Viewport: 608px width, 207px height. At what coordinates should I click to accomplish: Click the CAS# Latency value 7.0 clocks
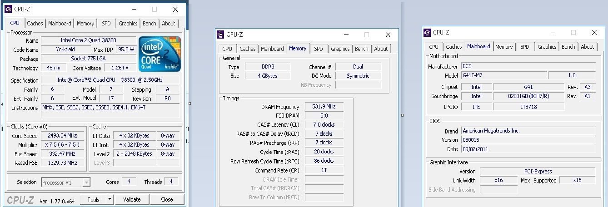coord(324,124)
